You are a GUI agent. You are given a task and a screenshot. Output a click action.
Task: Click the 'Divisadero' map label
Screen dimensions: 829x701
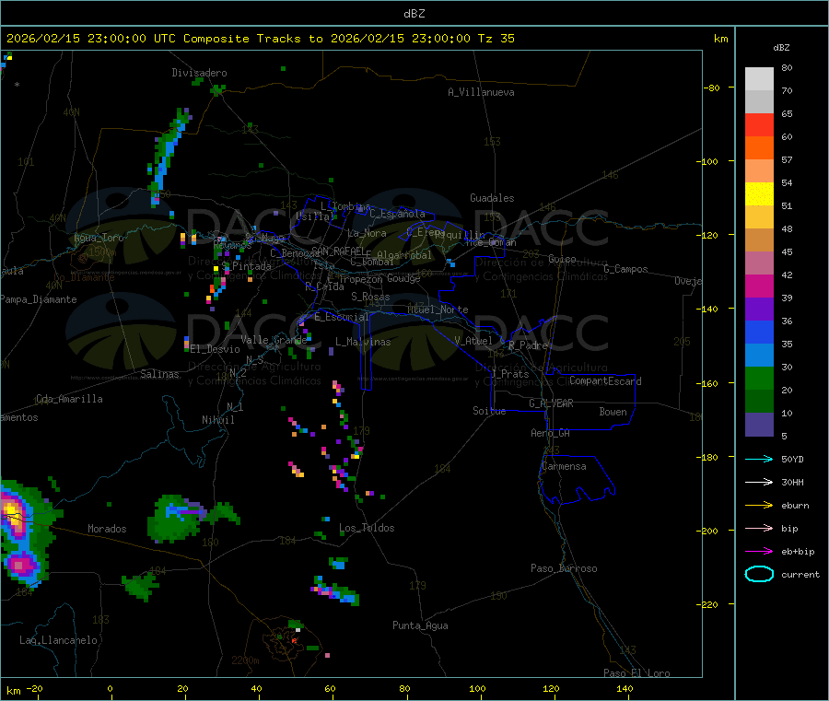199,73
